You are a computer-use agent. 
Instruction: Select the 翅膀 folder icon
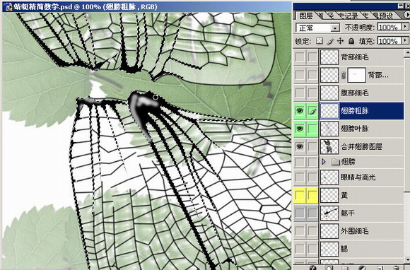tap(335, 162)
